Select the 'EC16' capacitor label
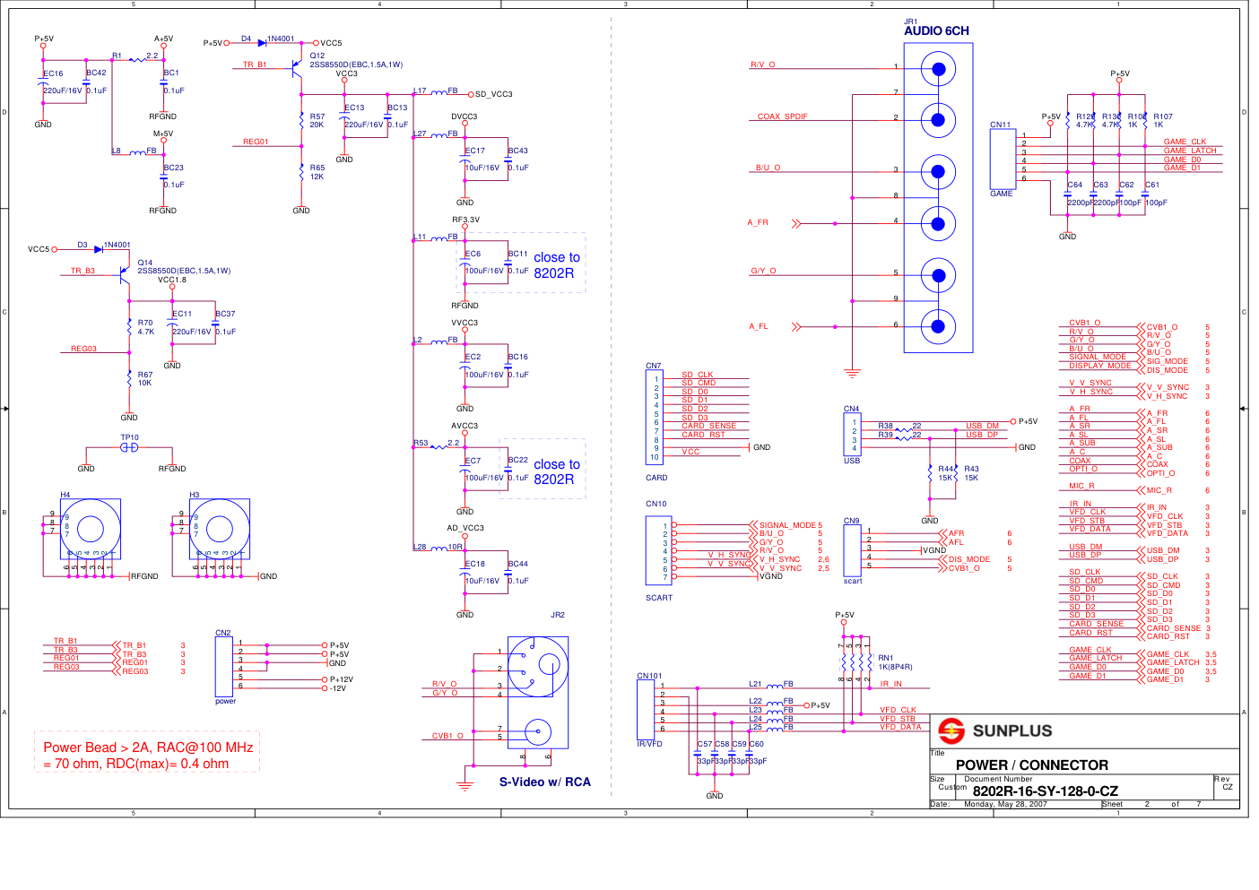 tap(54, 73)
